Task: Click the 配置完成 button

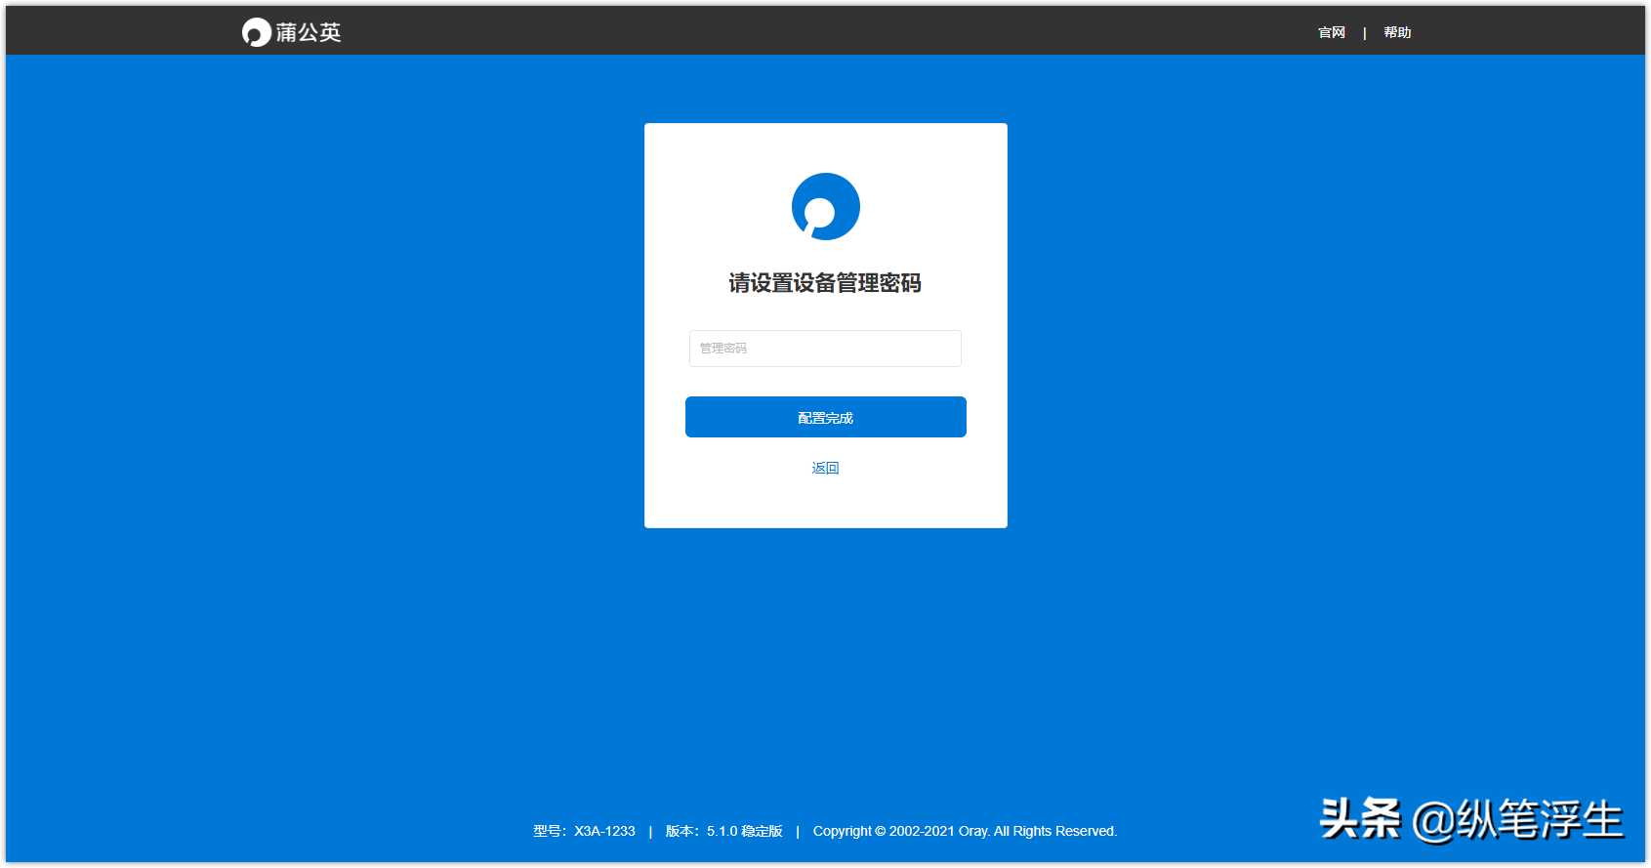Action: point(825,417)
